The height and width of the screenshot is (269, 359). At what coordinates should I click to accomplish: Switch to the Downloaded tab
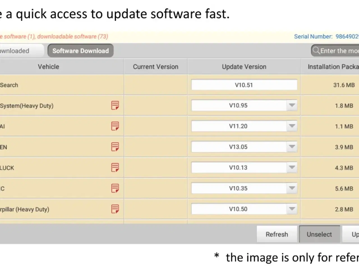[x=17, y=51]
